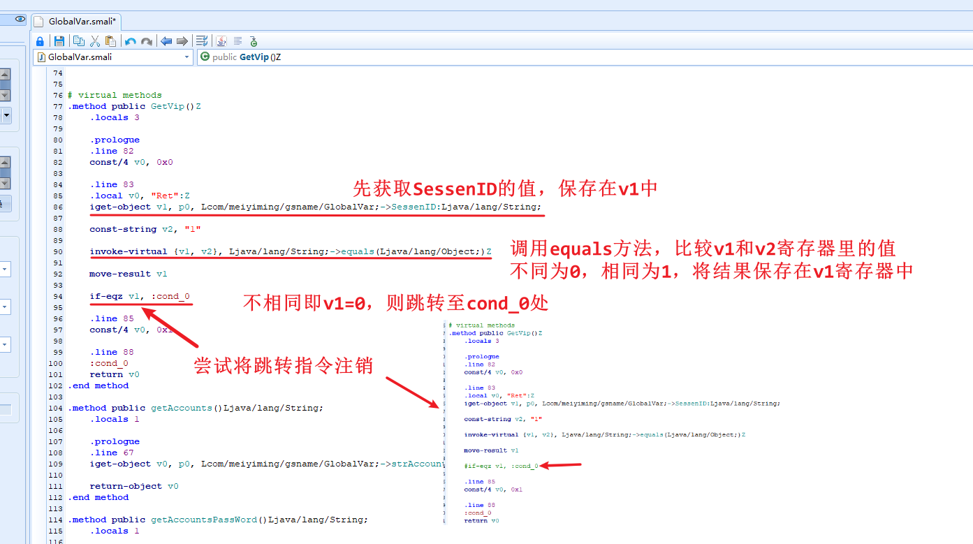Viewport: 973px width, 544px height.
Task: Click the '.line 67' directive
Action: coord(112,453)
